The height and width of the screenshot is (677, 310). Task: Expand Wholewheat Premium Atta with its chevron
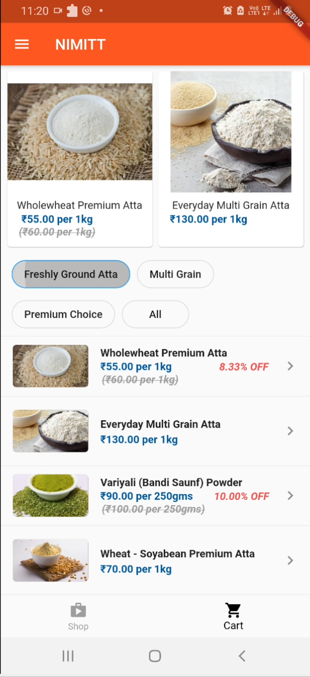pyautogui.click(x=290, y=366)
